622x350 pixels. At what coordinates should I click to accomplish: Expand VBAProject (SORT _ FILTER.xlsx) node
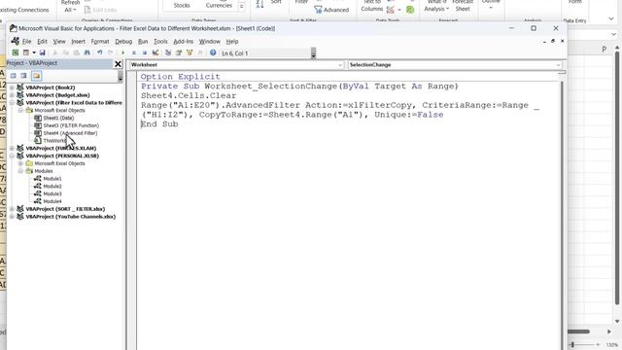point(12,209)
